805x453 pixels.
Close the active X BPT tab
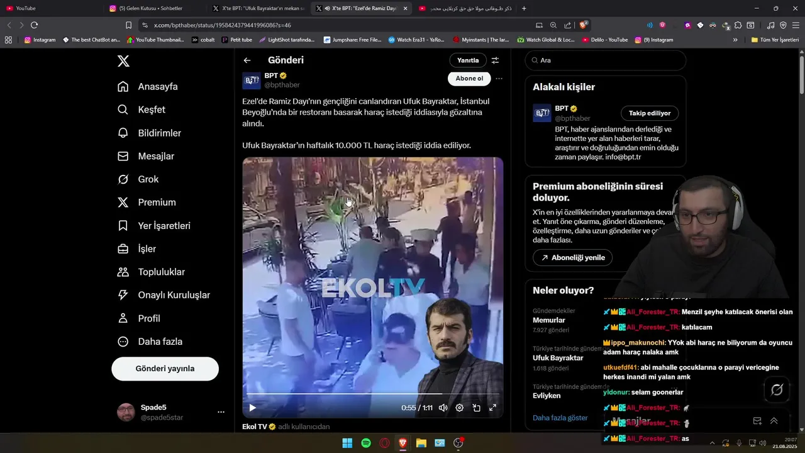click(405, 8)
